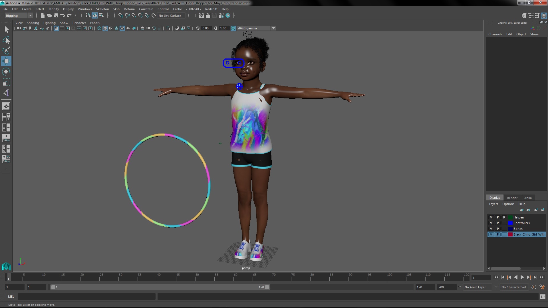This screenshot has width=548, height=308.
Task: Toggle color management ON button
Action: click(x=233, y=28)
